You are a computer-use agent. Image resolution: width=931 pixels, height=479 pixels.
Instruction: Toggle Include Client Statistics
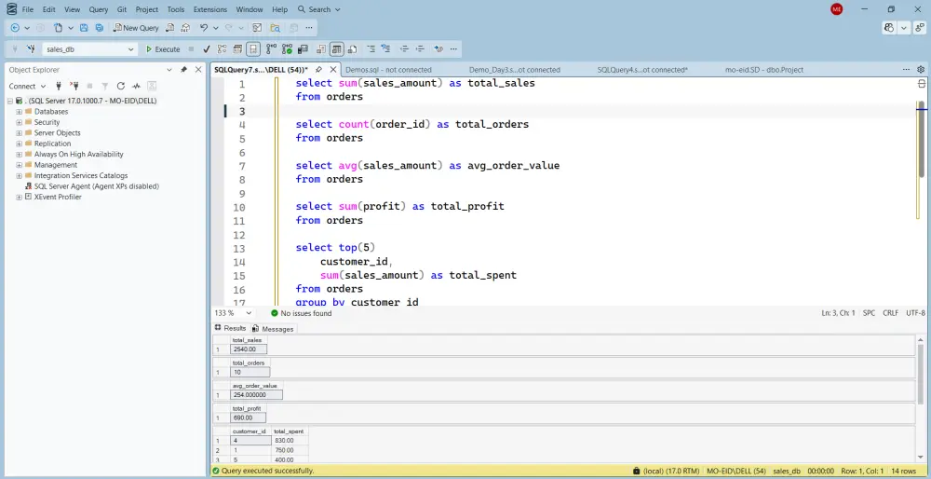pyautogui.click(x=303, y=49)
